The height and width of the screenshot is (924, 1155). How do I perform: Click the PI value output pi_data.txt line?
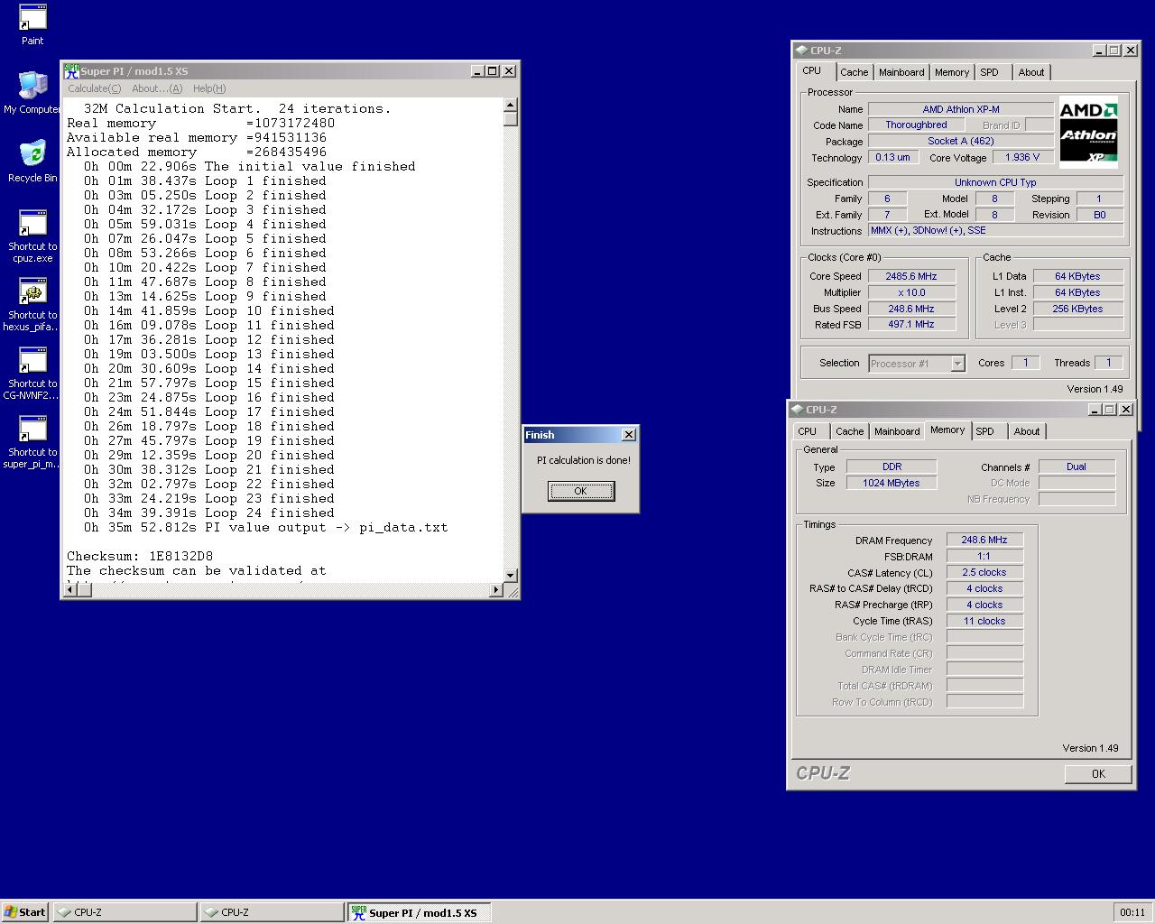(x=266, y=527)
